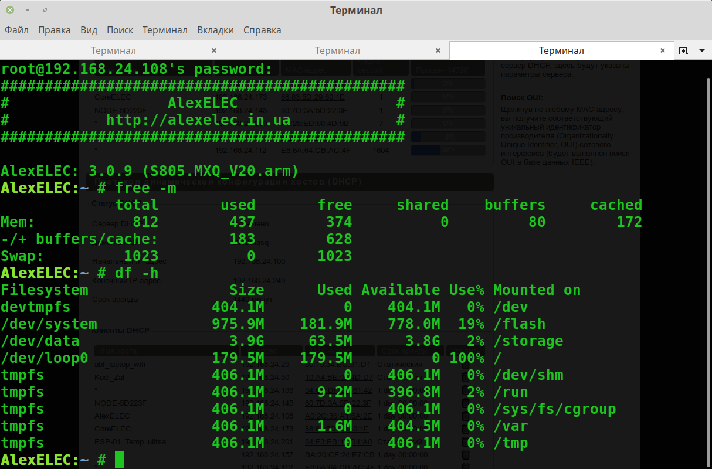This screenshot has height=469, width=712.
Task: Click the '/var' mount point
Action: click(511, 426)
